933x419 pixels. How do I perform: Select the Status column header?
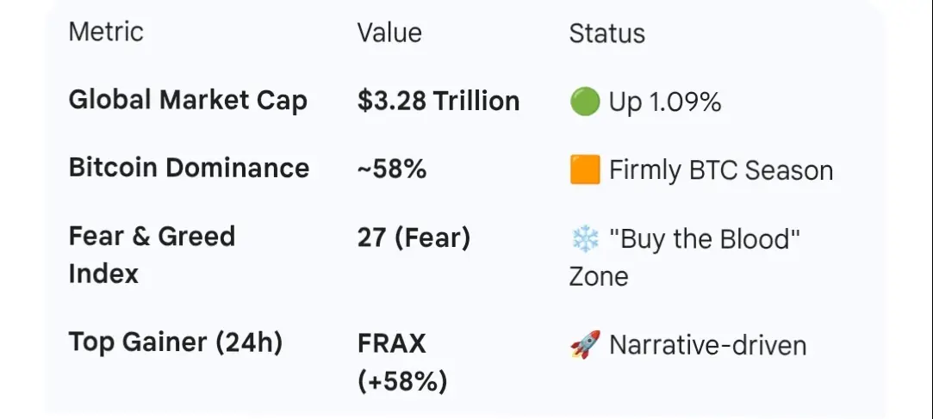click(x=606, y=34)
